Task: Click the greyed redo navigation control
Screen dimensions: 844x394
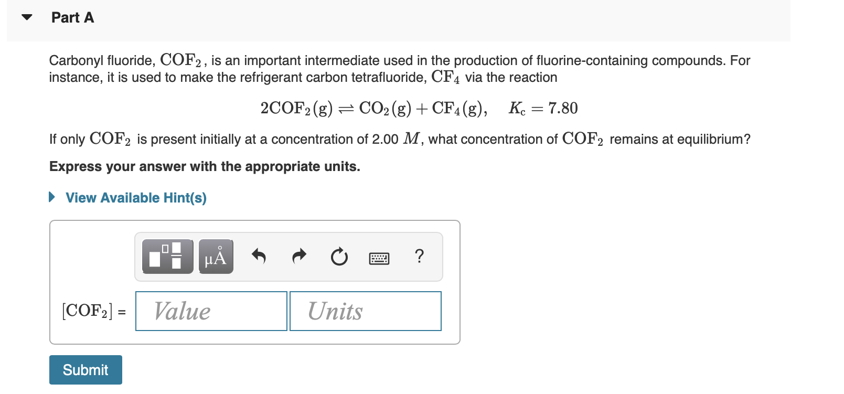Action: tap(299, 257)
